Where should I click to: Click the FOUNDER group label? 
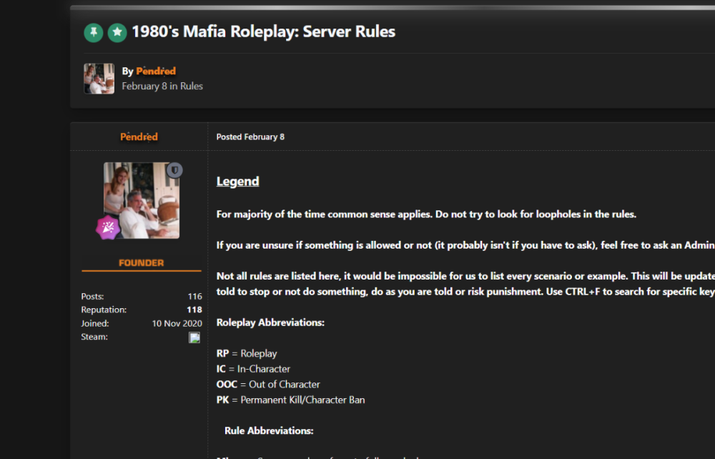pos(141,262)
